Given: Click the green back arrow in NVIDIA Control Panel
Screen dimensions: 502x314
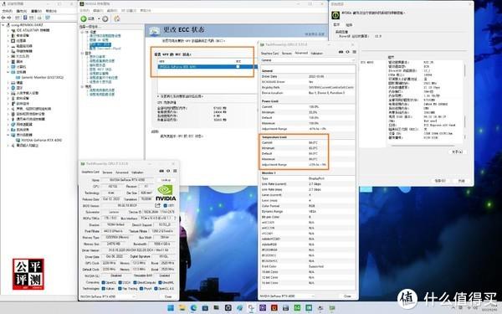Looking at the screenshot, I should point(84,18).
